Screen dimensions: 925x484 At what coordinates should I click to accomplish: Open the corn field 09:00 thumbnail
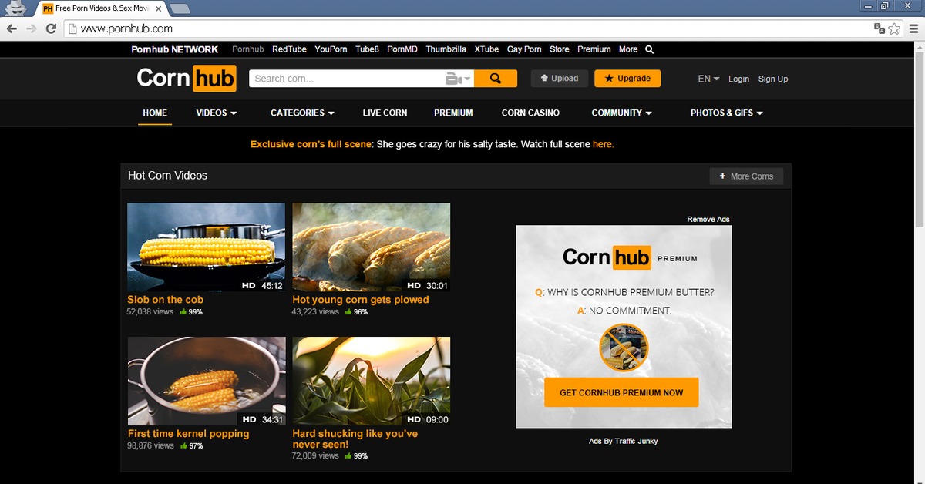pos(372,381)
